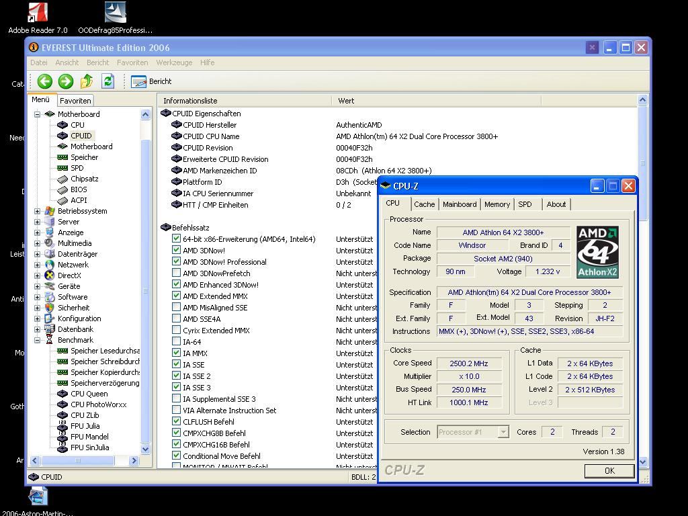Expand the Betriebssystem tree node
This screenshot has width=688, height=516.
[38, 211]
